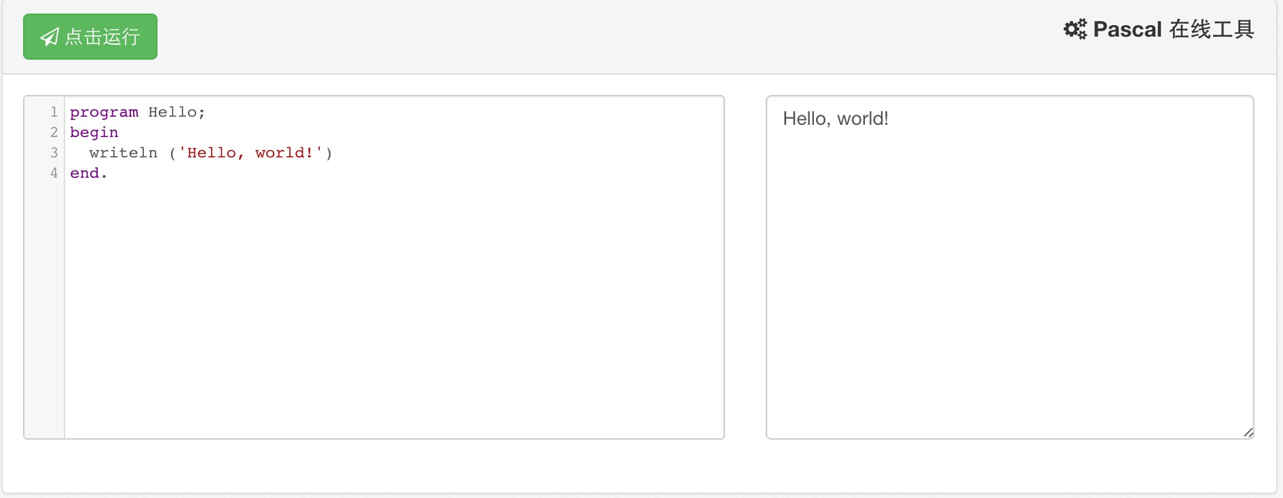1283x498 pixels.
Task: Click line number 4 in editor gutter
Action: tap(54, 173)
